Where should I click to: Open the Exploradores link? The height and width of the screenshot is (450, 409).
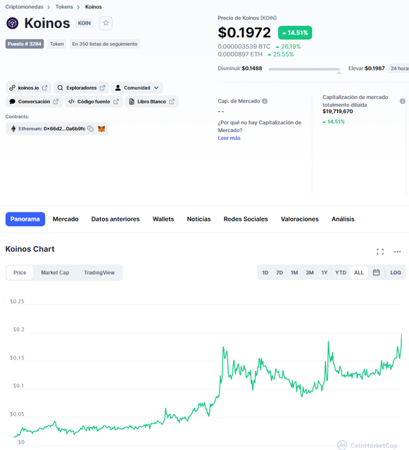coord(81,88)
